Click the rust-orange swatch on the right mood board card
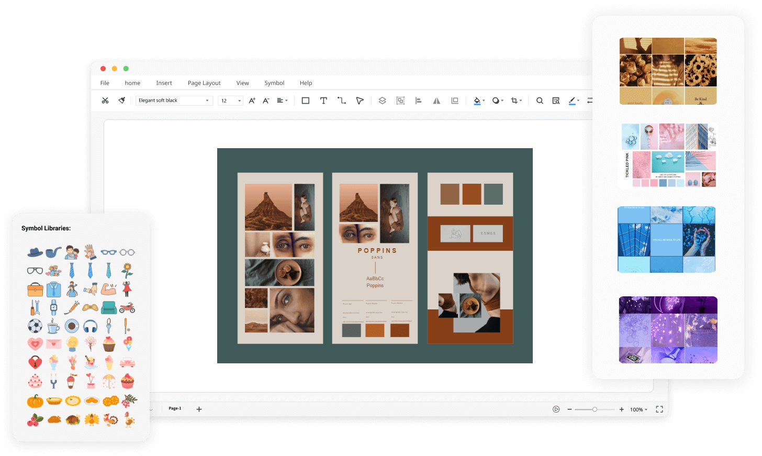 [472, 194]
